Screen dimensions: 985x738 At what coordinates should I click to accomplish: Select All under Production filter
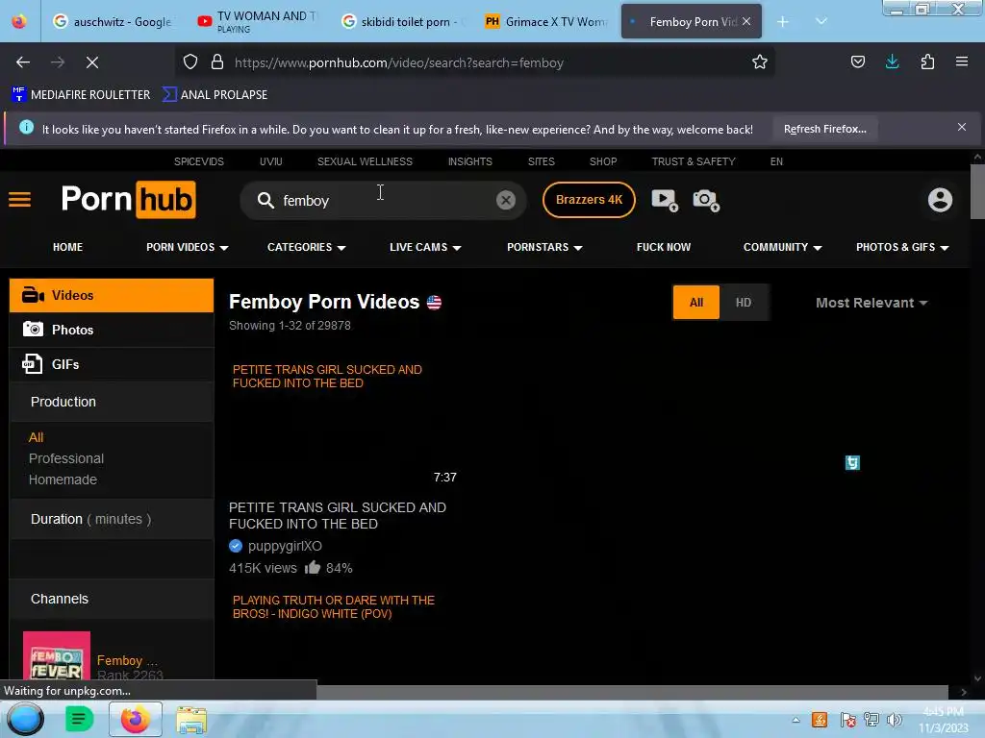[36, 437]
